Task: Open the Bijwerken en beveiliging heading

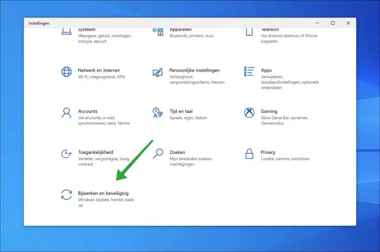Action: tap(103, 193)
